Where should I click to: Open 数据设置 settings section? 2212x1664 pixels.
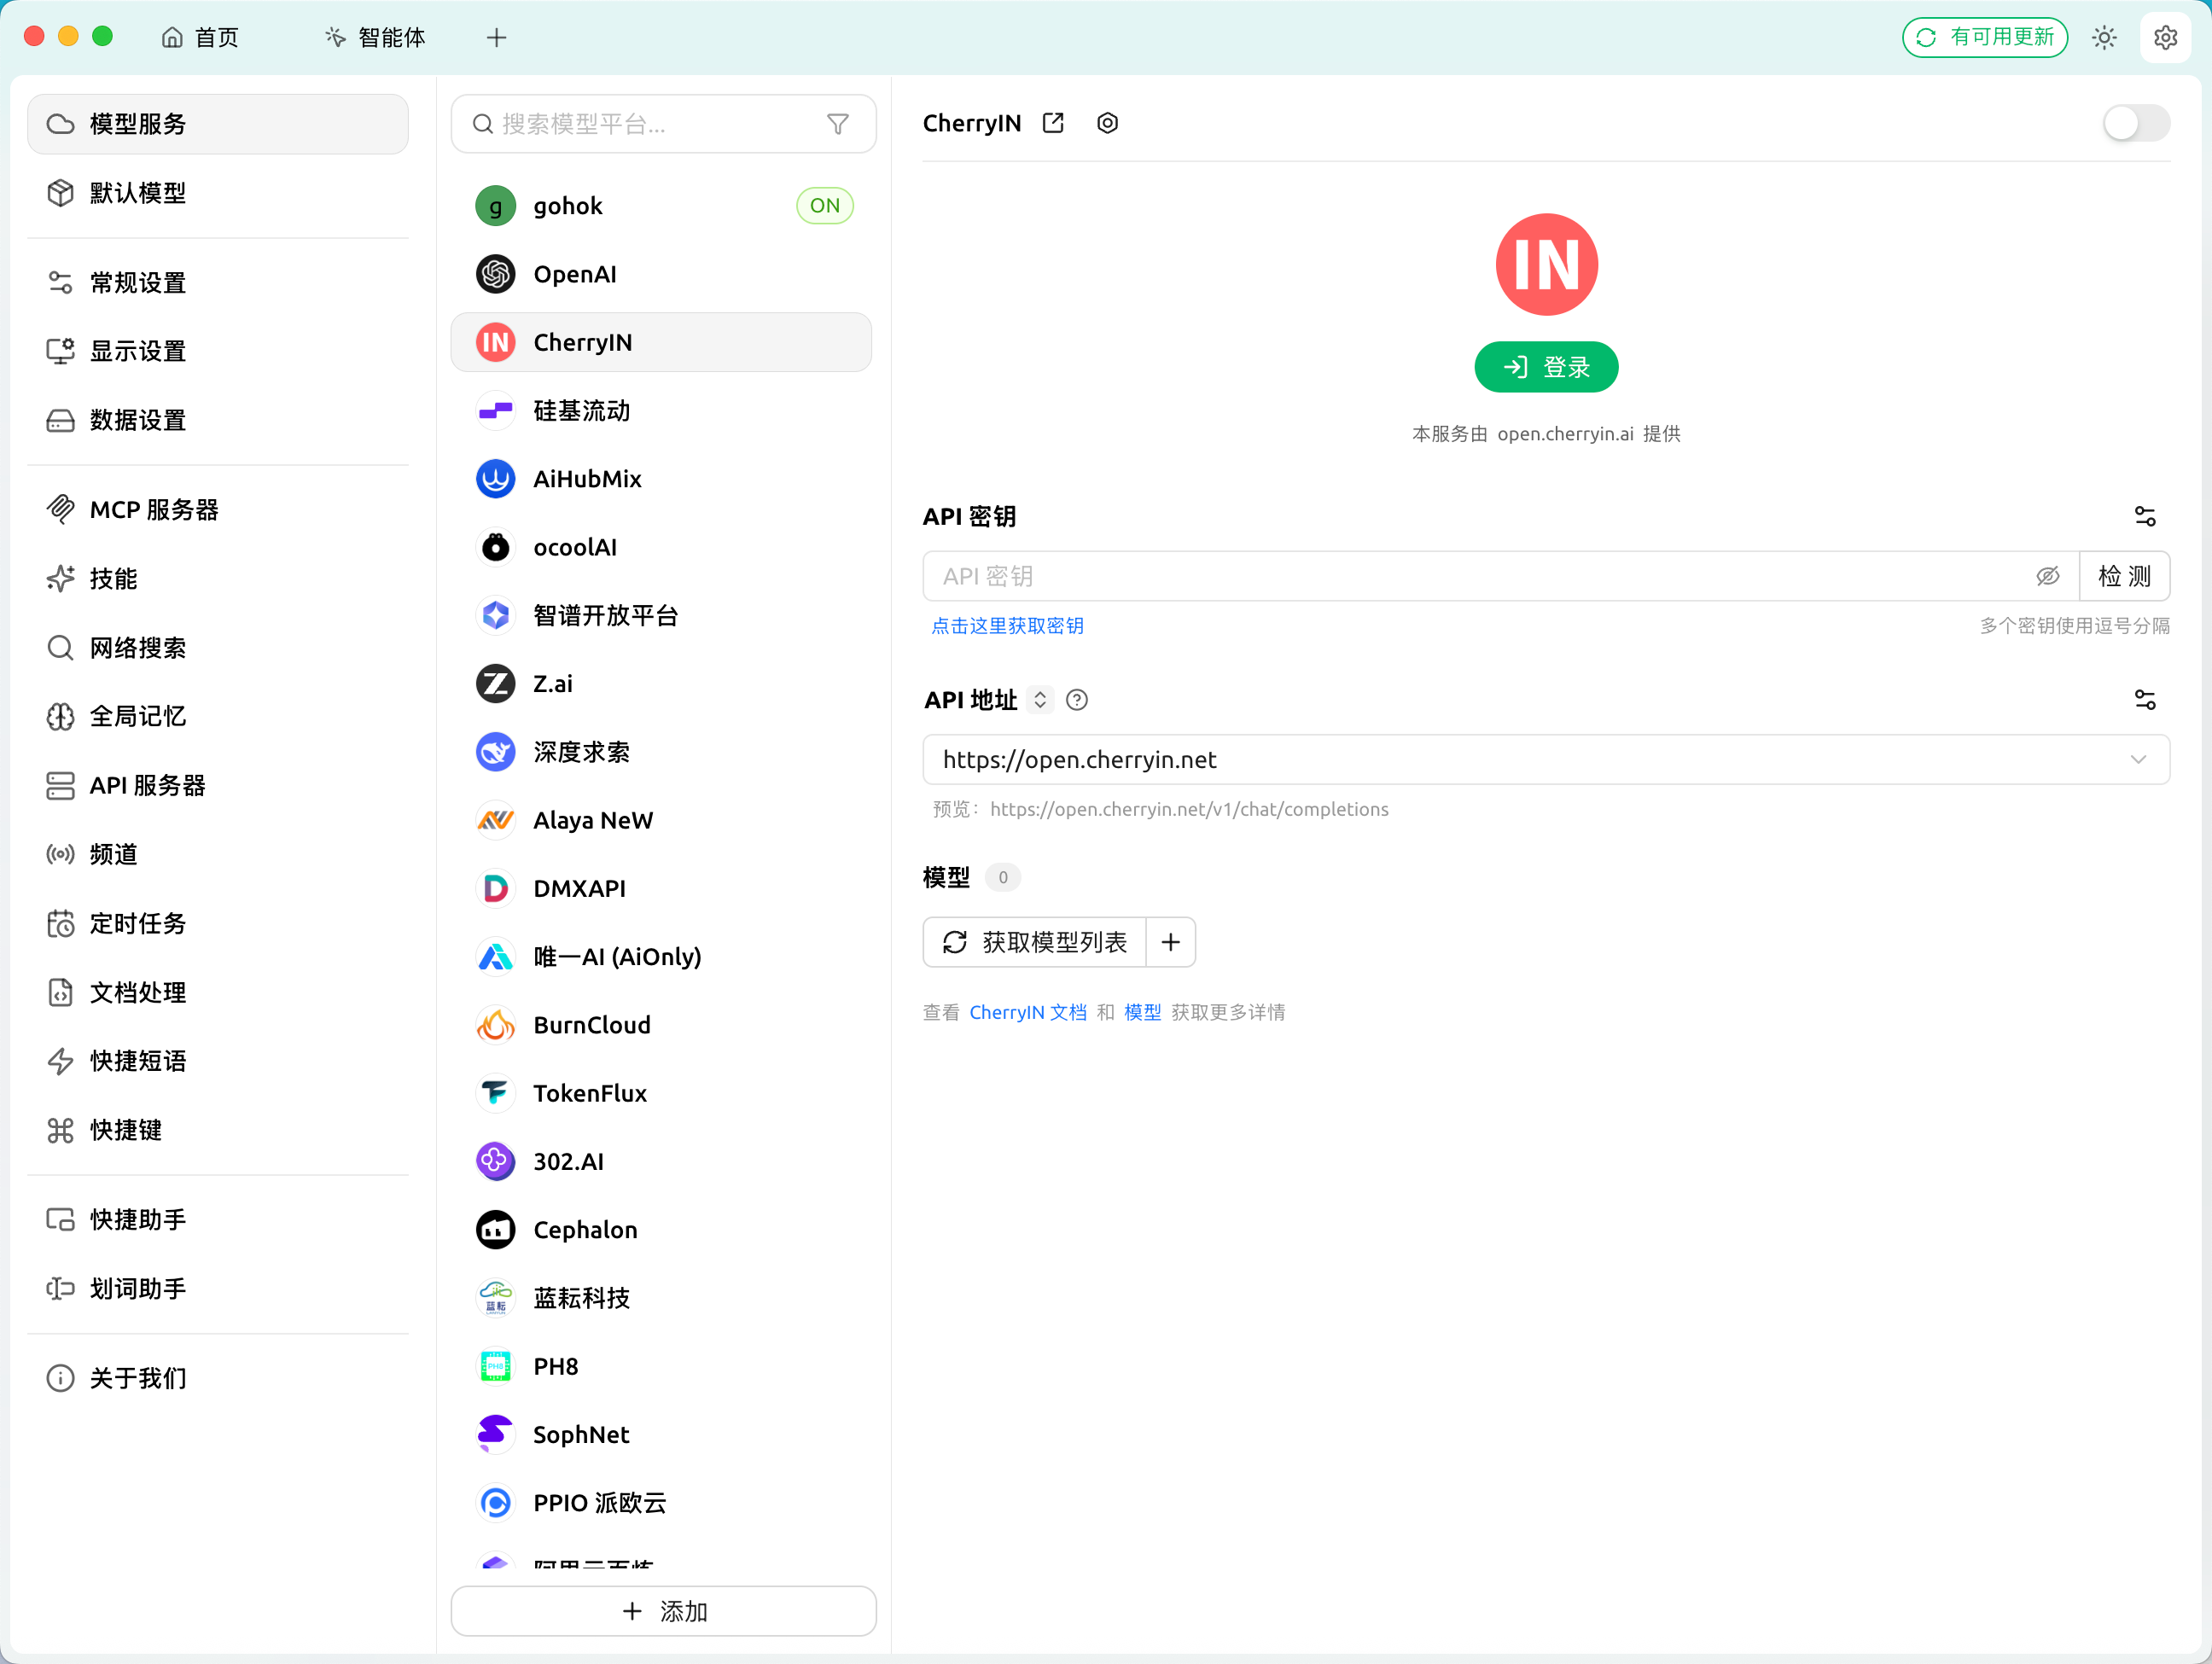click(x=218, y=421)
